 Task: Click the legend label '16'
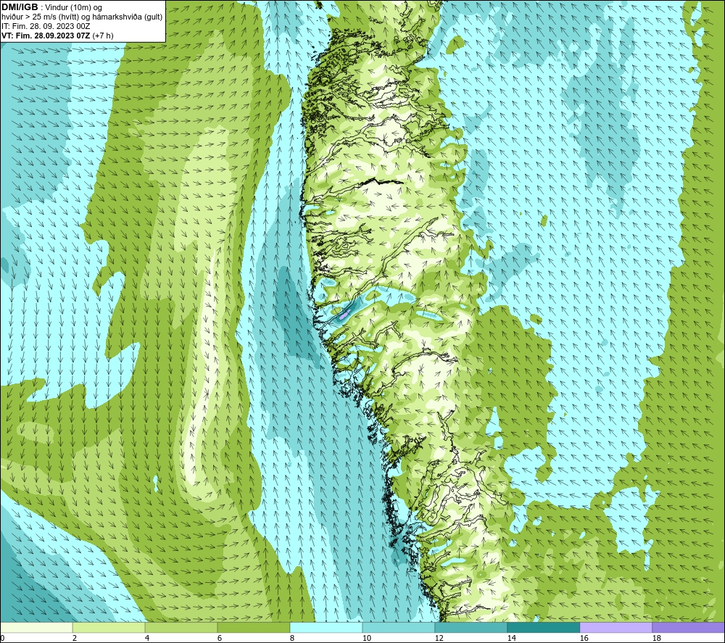coord(584,639)
